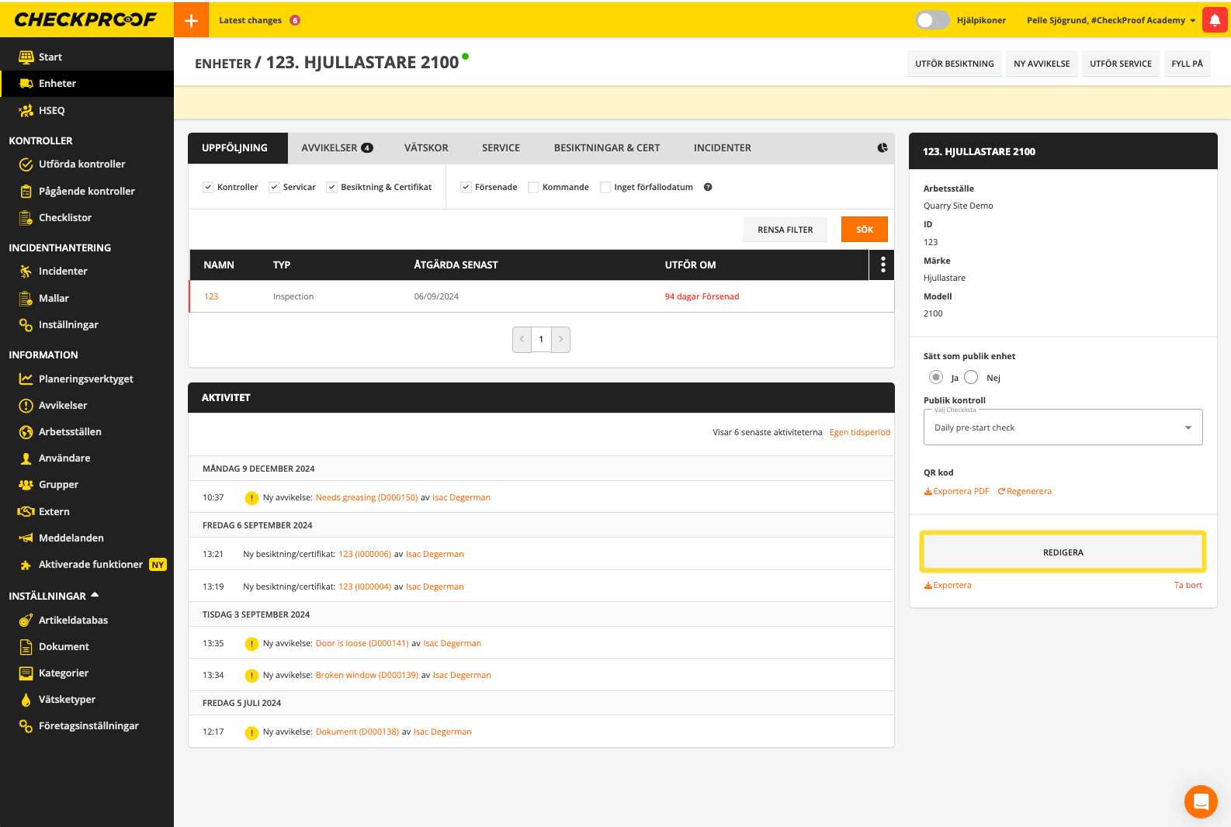Enable the Kommande checkbox filter
Image resolution: width=1231 pixels, height=827 pixels.
pyautogui.click(x=533, y=187)
